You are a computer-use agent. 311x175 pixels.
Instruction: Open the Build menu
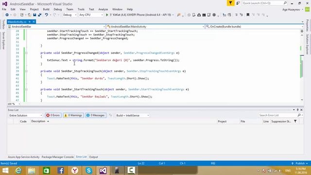click(x=46, y=9)
